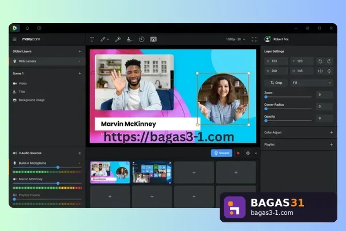The width and height of the screenshot is (346, 231).
Task: Add a scene in first bottom-row slot
Action: 110,196
